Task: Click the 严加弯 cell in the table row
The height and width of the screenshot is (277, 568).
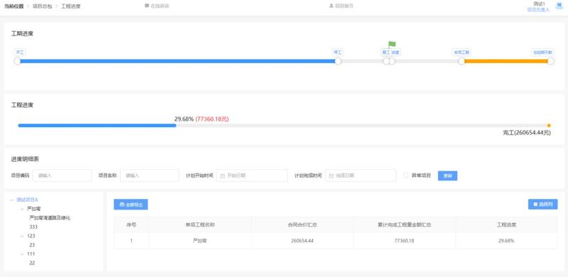Action: tap(200, 241)
